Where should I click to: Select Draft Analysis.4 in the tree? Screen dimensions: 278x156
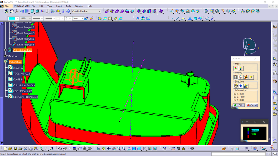[x=26, y=39]
